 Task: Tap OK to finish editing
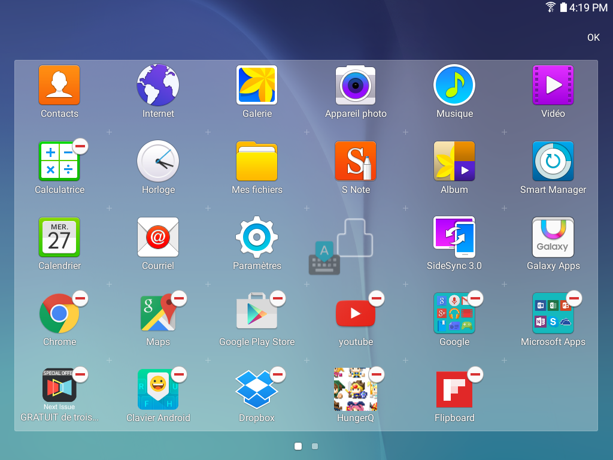tap(593, 38)
